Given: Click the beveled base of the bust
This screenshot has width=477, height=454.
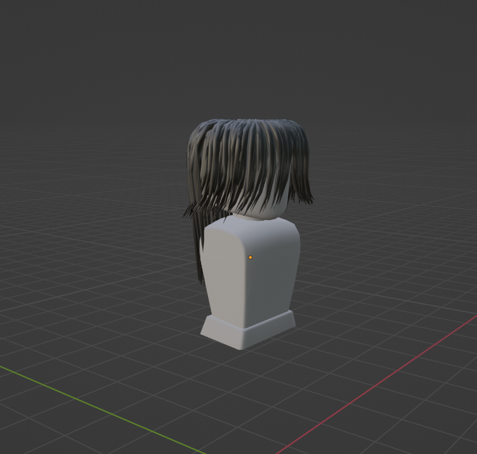Looking at the screenshot, I should [x=248, y=332].
